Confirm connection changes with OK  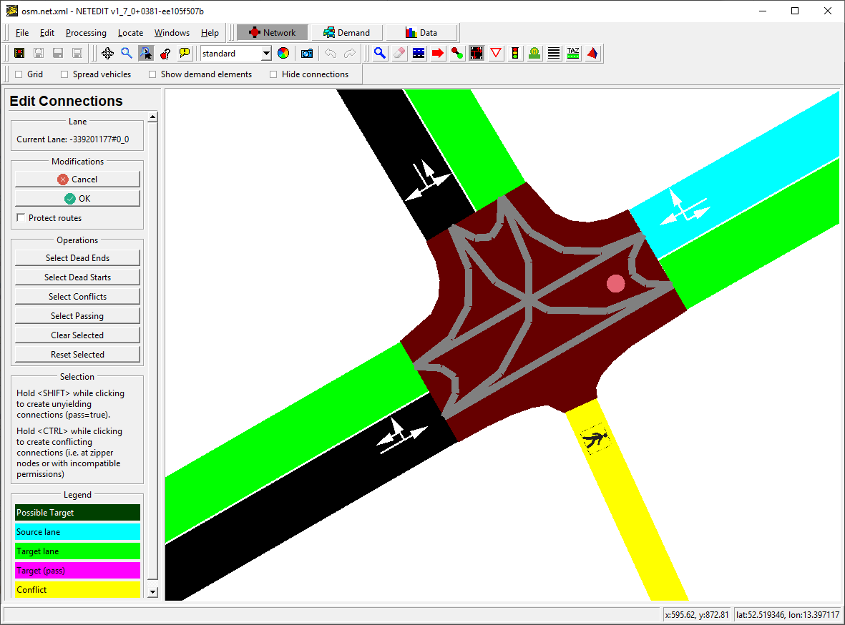77,198
